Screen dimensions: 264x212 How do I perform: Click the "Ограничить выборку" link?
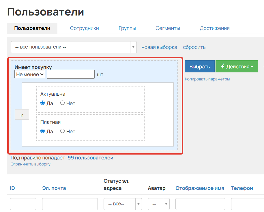click(30, 164)
